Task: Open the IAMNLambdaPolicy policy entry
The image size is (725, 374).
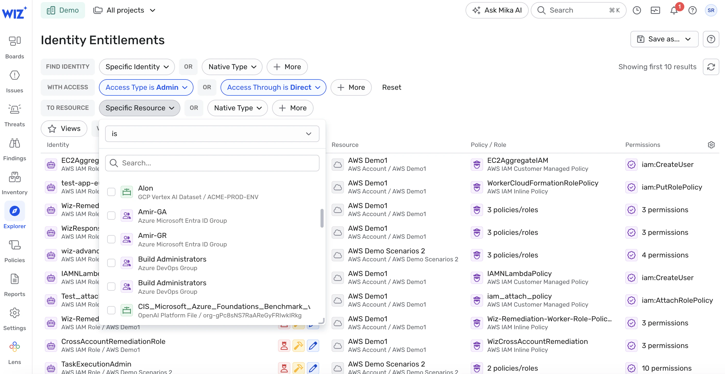Action: coord(519,274)
